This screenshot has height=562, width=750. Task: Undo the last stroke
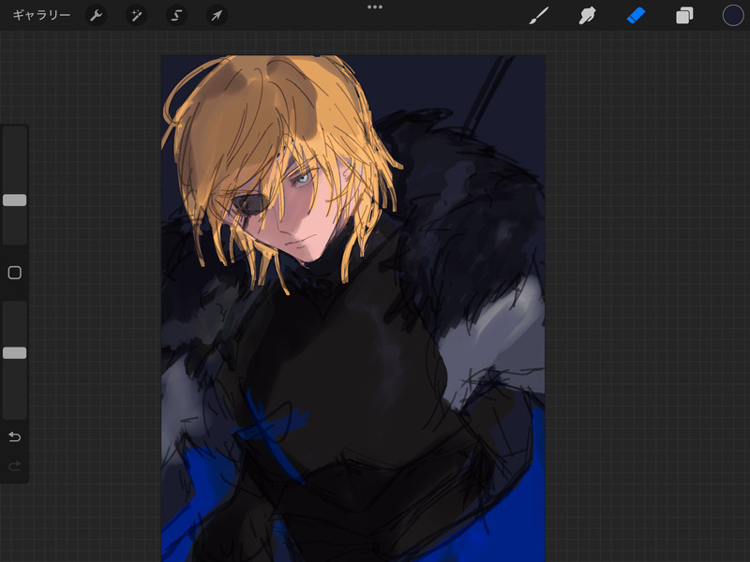[x=15, y=436]
